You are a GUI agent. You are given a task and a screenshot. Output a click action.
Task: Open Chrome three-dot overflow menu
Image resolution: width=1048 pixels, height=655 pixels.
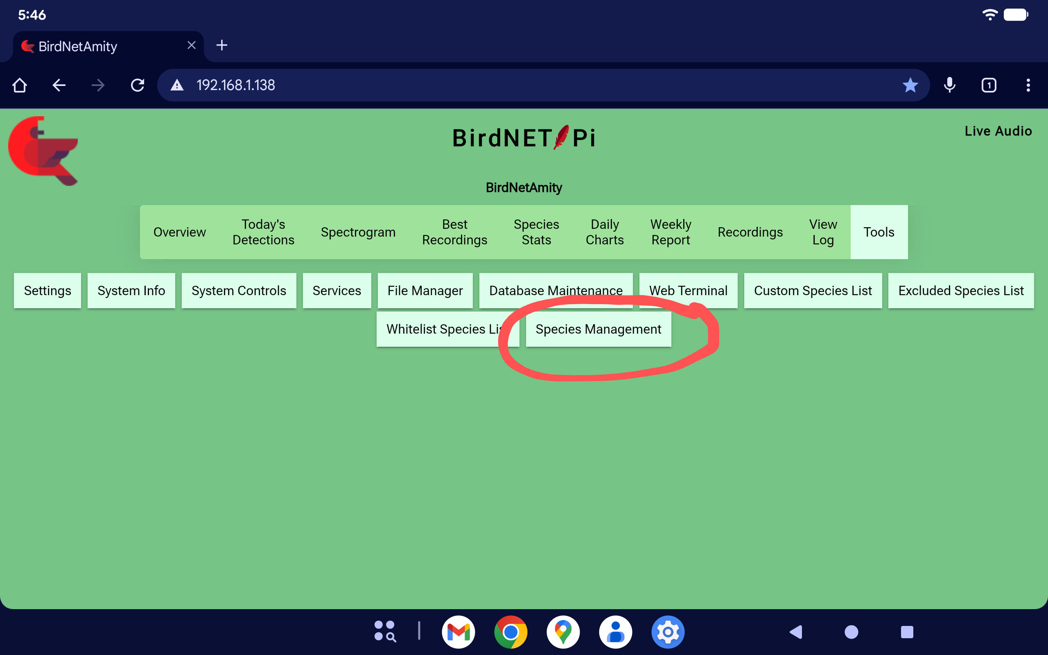[x=1028, y=85]
